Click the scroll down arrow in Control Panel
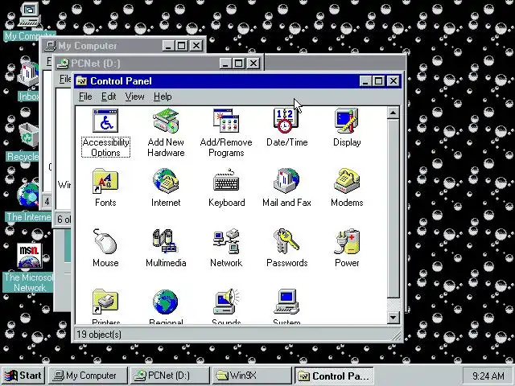515x386 pixels. point(393,318)
